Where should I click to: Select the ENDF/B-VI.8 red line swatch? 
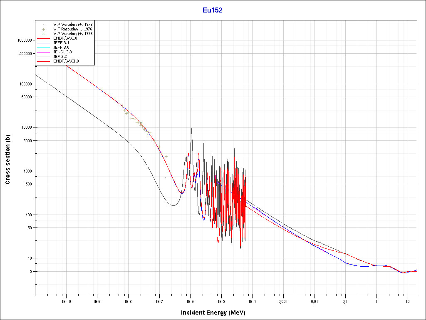[x=44, y=38]
